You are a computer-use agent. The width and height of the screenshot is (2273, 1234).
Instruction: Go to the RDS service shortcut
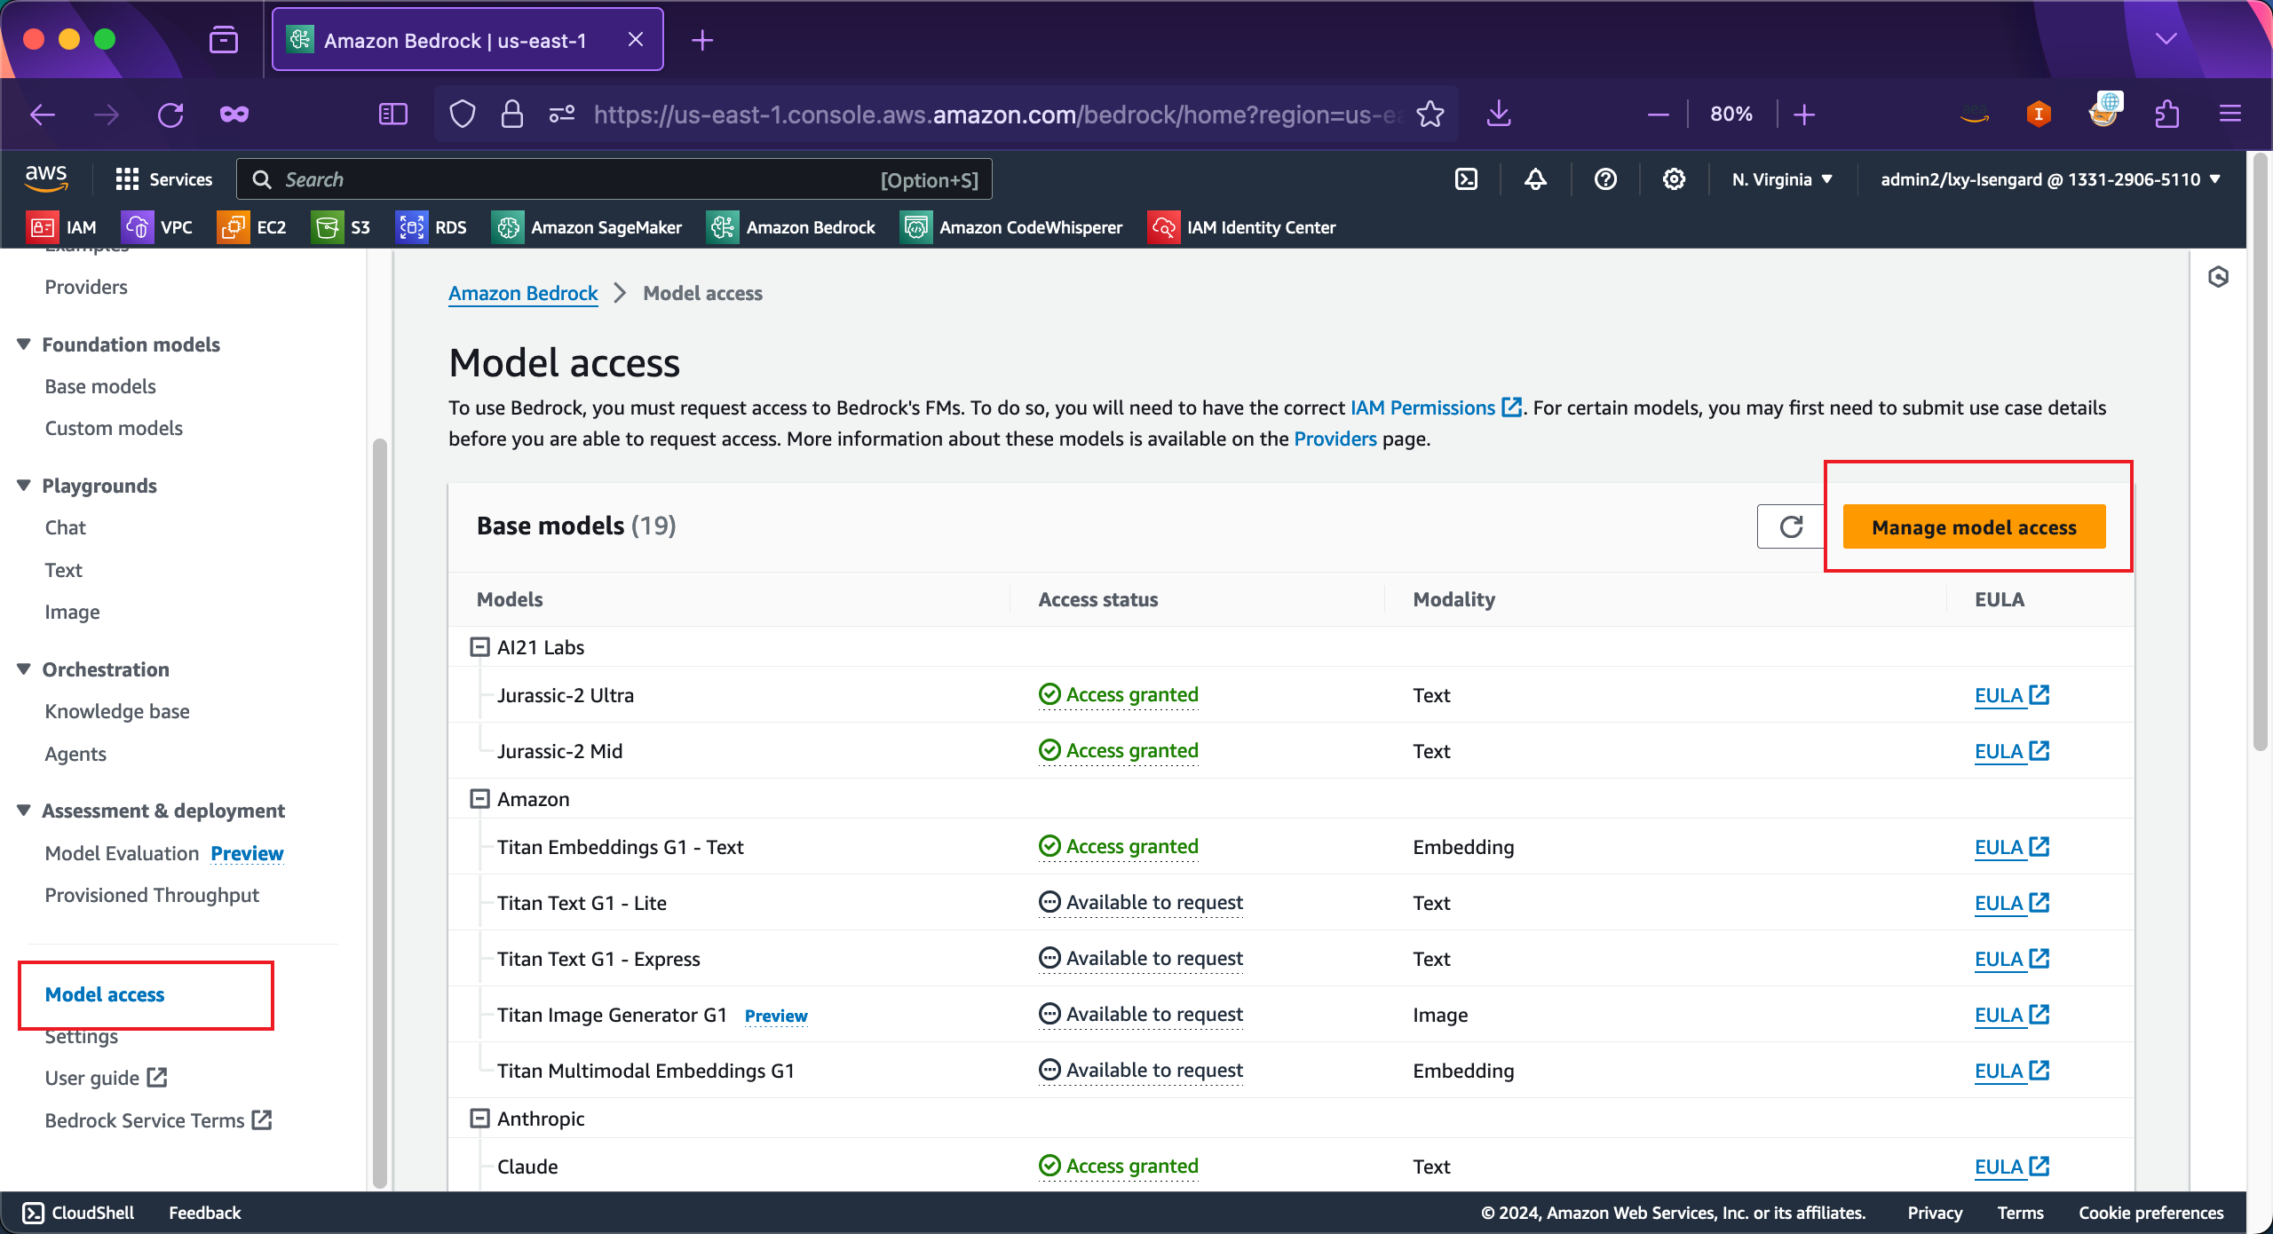(432, 227)
